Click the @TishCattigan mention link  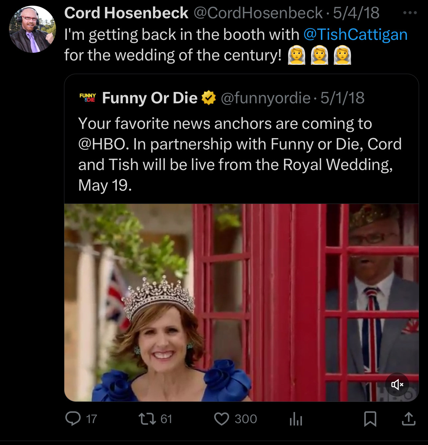pos(355,35)
